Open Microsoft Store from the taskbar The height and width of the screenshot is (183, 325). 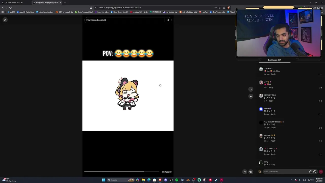point(154,180)
